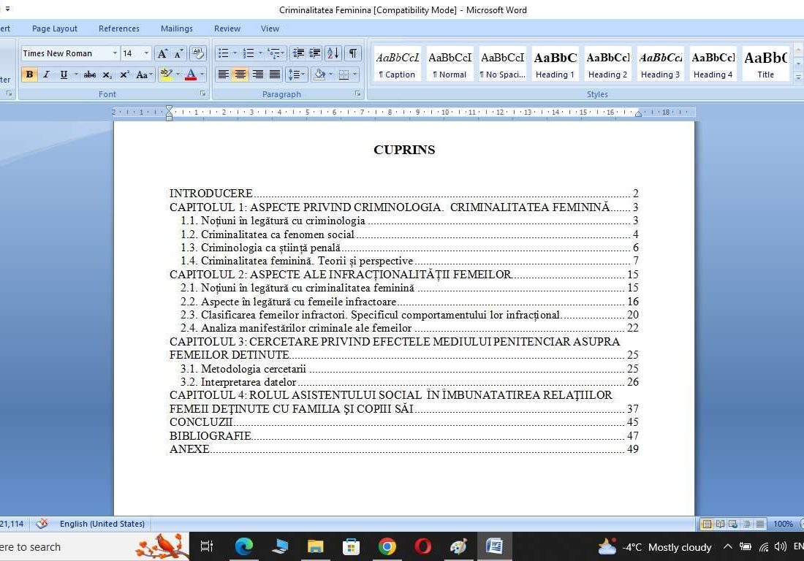The image size is (804, 561).
Task: Click the Sort icon in Paragraph group
Action: [333, 53]
